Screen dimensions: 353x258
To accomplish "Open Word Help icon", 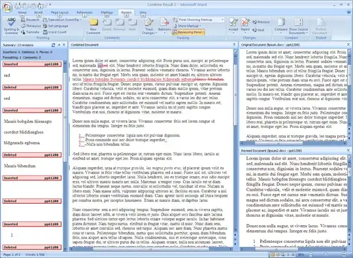I will [x=349, y=12].
